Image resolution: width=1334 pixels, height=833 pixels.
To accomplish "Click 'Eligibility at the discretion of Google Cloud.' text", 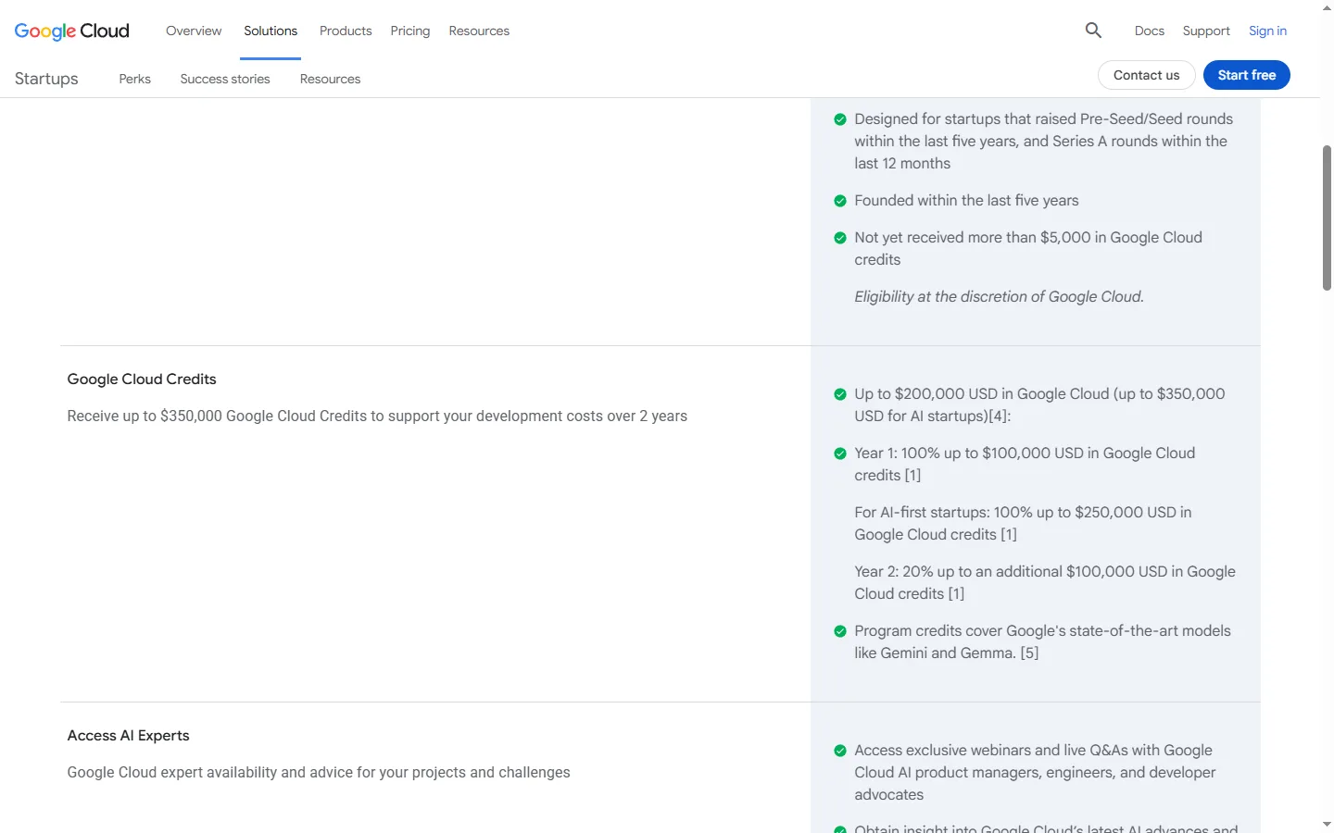I will click(x=999, y=297).
